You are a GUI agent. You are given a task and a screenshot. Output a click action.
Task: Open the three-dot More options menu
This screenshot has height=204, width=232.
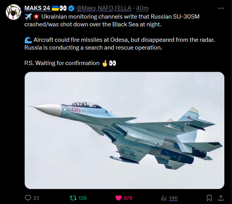pyautogui.click(x=220, y=8)
